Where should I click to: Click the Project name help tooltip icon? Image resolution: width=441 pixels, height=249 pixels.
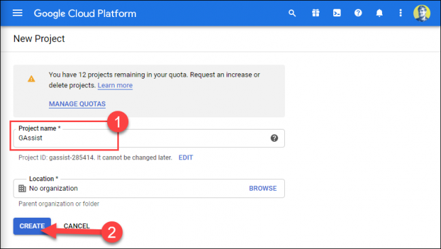point(274,138)
